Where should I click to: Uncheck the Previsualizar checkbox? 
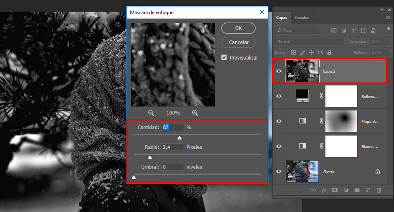click(224, 57)
